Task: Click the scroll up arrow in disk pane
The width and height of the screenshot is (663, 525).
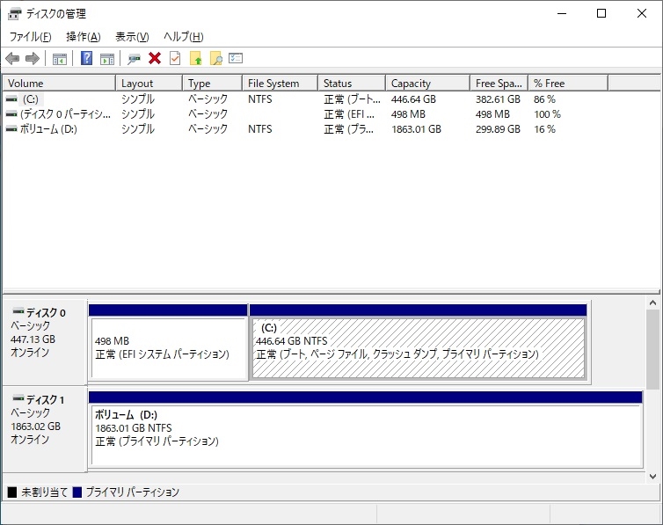Action: tap(652, 303)
